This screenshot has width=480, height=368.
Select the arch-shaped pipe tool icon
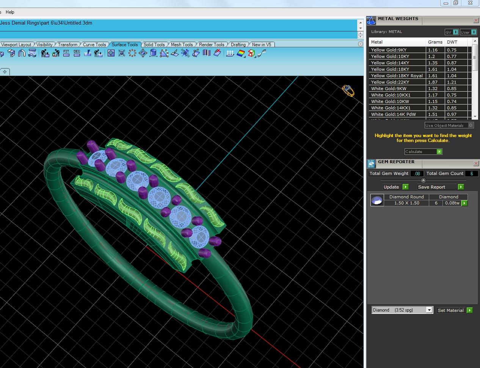(22, 53)
